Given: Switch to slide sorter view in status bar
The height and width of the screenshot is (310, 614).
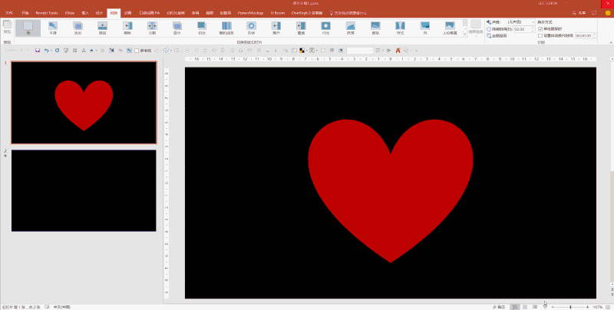Looking at the screenshot, I should pos(525,307).
